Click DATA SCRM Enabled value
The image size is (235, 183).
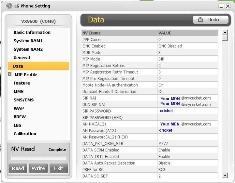point(188,150)
